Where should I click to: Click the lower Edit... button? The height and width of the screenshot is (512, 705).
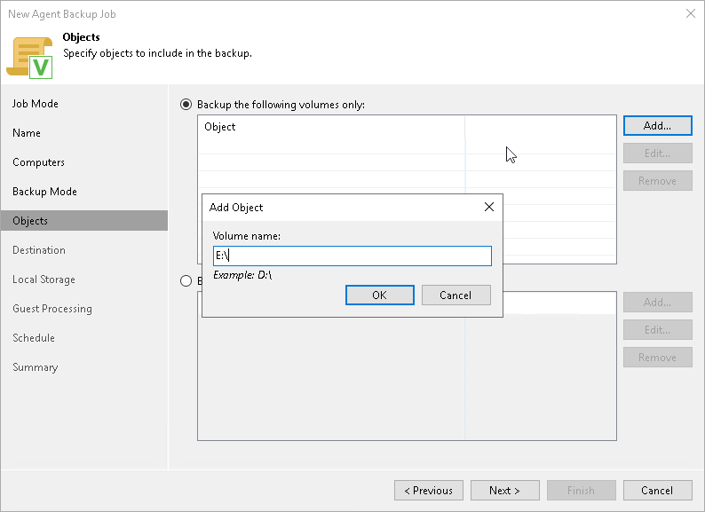tap(657, 330)
